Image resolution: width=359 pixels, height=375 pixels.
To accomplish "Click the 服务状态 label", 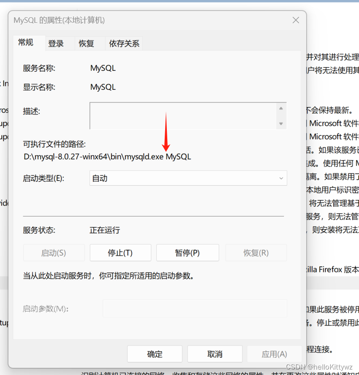I will pyautogui.click(x=39, y=230).
